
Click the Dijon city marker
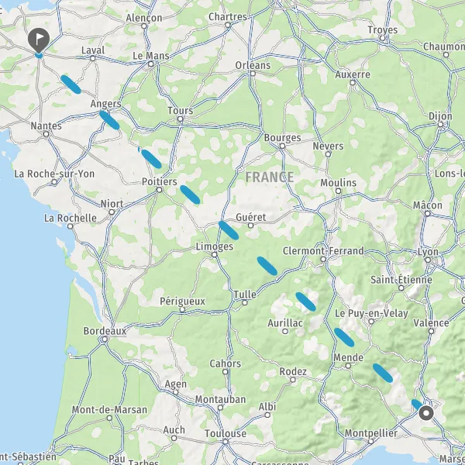click(441, 125)
